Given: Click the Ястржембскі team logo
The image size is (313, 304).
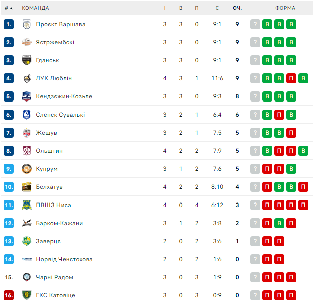Looking at the screenshot, I should coord(27,42).
